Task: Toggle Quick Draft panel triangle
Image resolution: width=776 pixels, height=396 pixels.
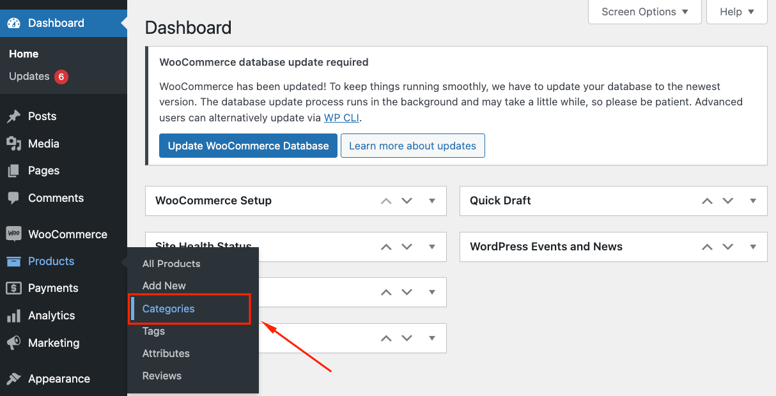Action: click(x=753, y=201)
